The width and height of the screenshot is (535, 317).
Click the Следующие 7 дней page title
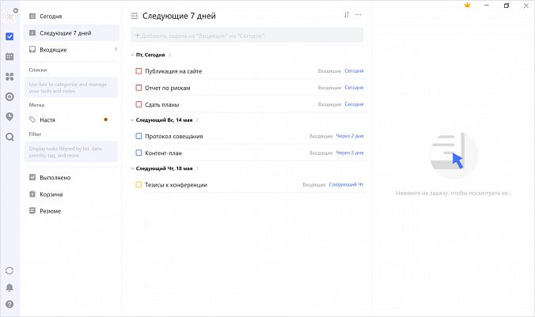179,16
